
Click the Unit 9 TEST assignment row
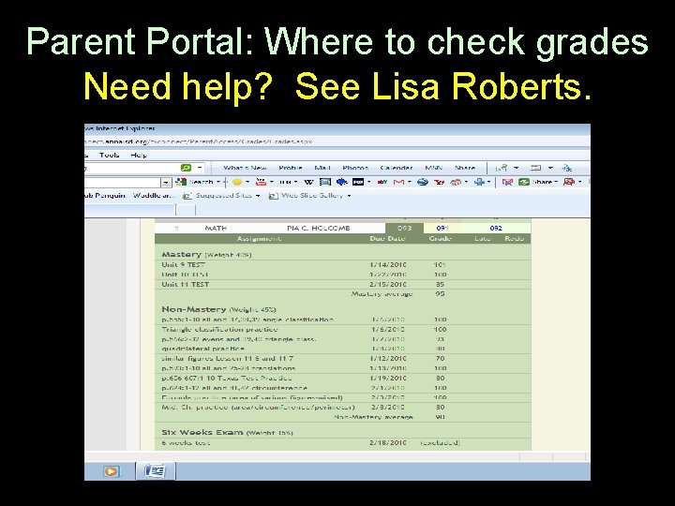pyautogui.click(x=343, y=264)
